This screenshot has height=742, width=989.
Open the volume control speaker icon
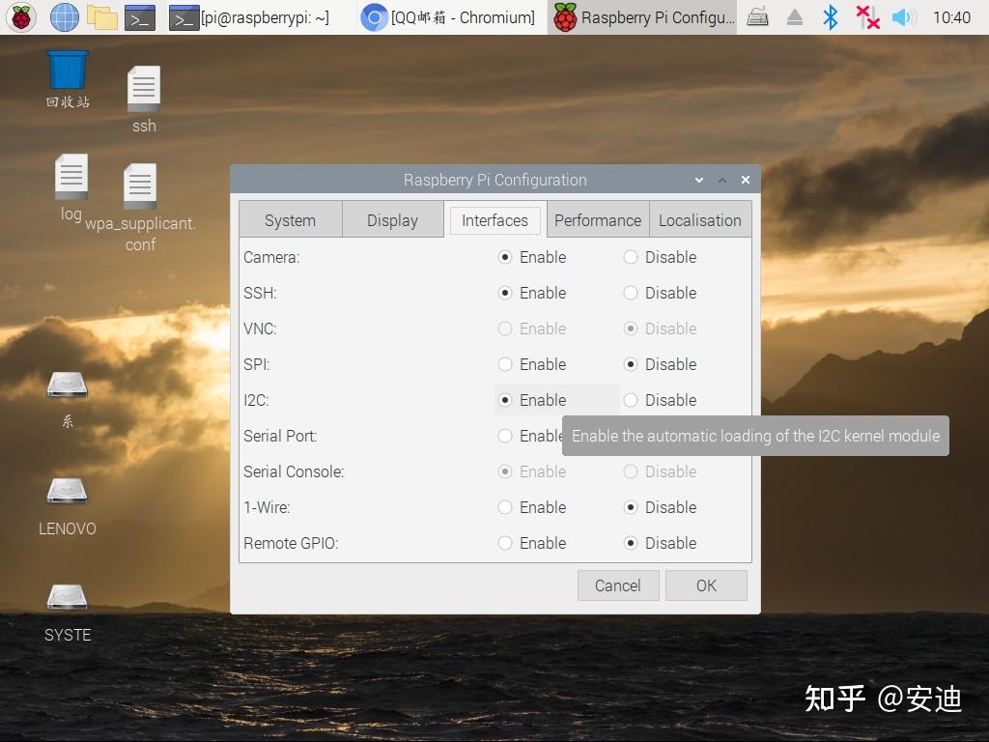(x=904, y=17)
